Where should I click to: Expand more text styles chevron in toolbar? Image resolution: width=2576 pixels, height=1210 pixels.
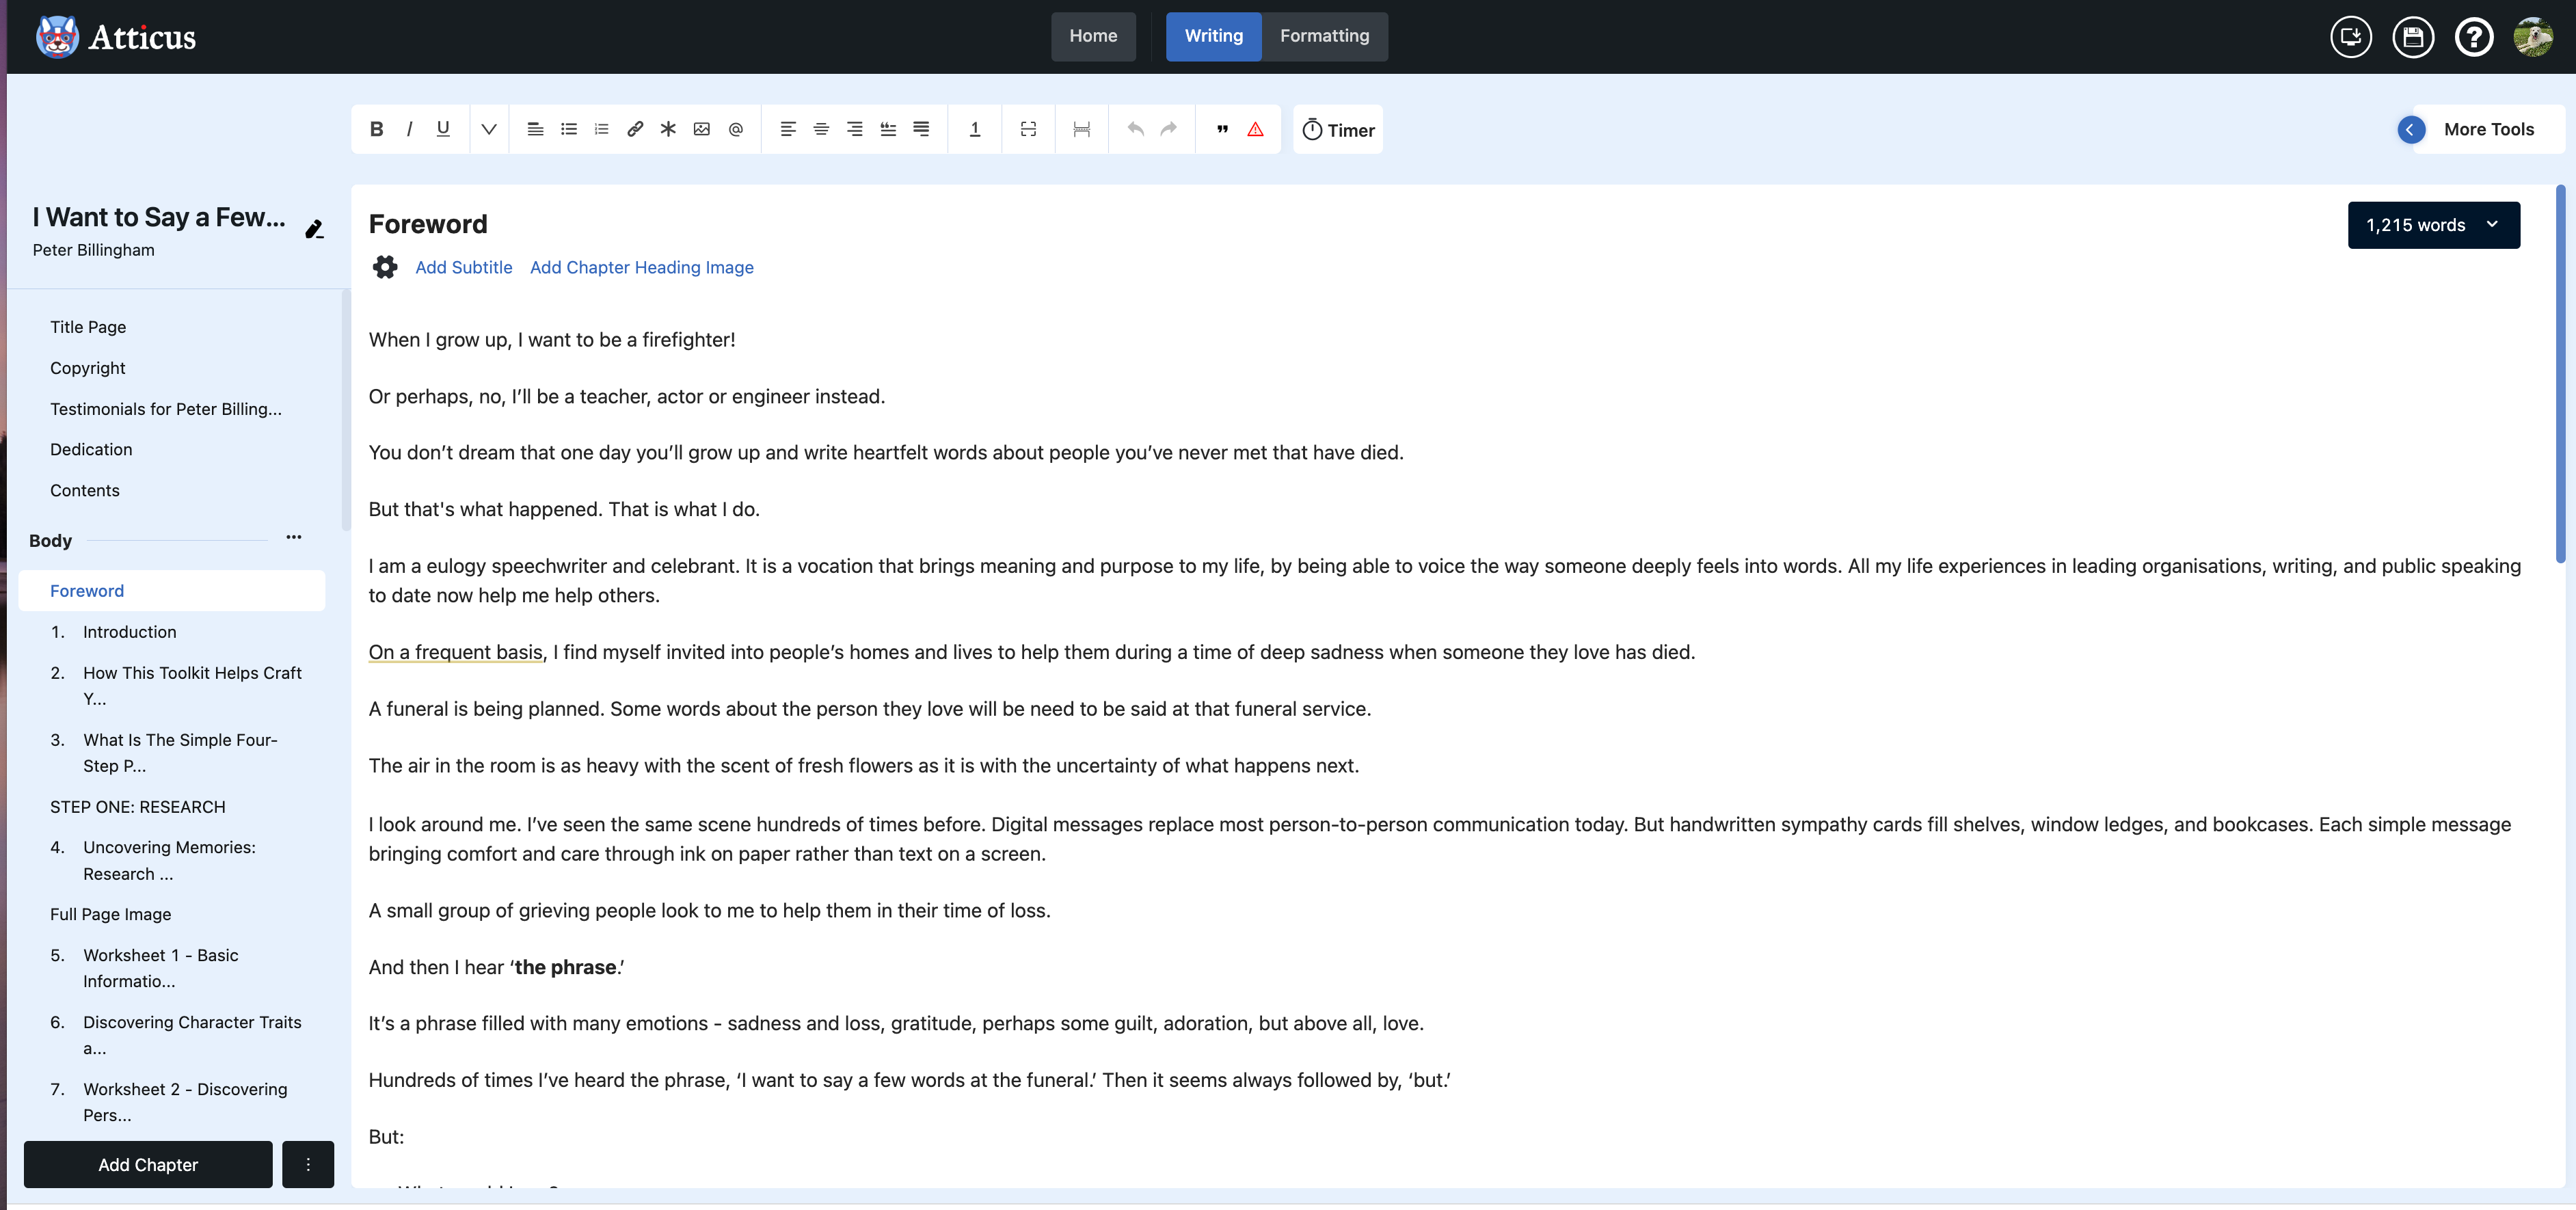click(x=489, y=129)
